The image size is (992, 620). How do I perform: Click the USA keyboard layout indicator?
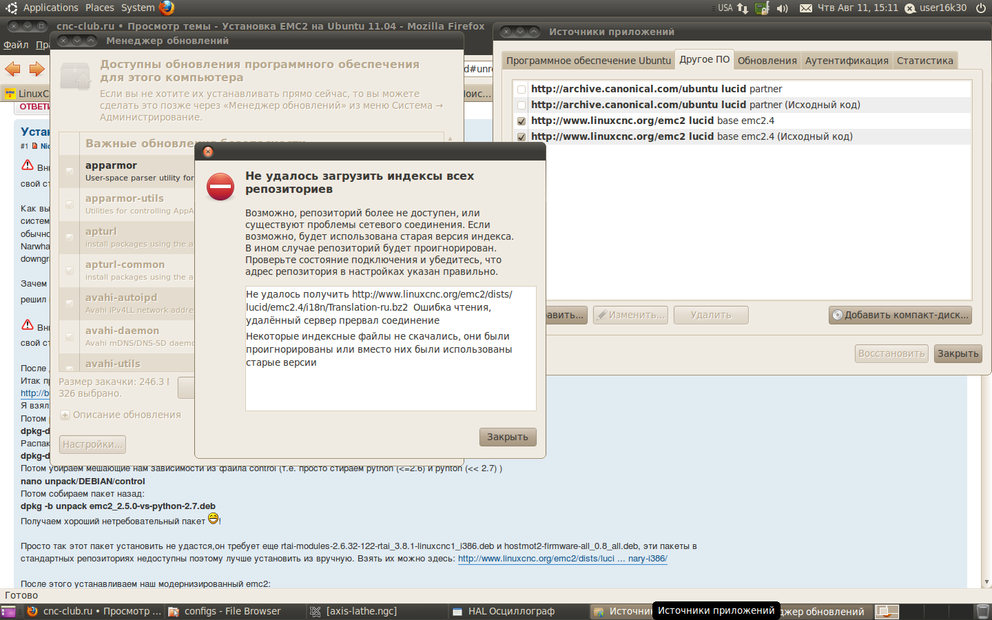click(x=725, y=8)
